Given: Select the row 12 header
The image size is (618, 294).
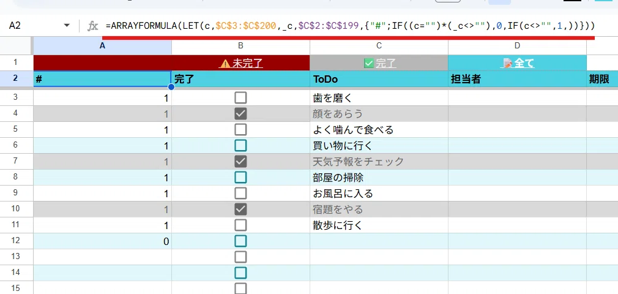Looking at the screenshot, I should [16, 241].
